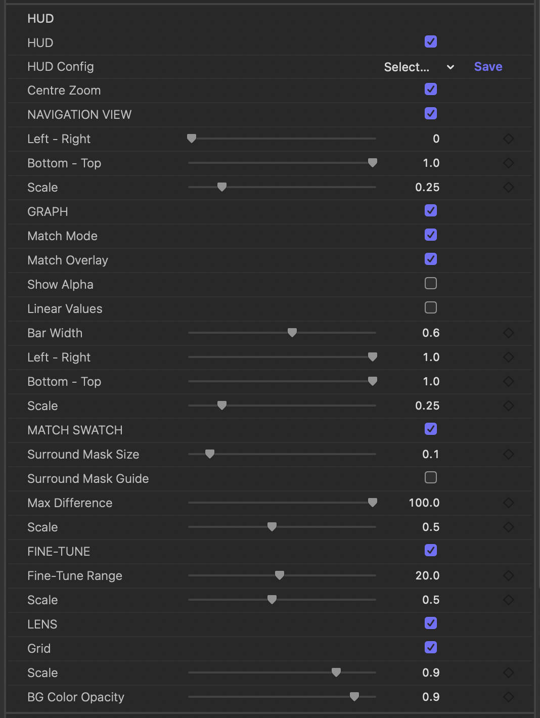The height and width of the screenshot is (718, 540).
Task: Click keyframe diamond for Max Difference
Action: coord(509,503)
